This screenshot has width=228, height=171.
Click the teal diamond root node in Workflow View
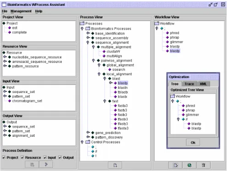click(162, 28)
